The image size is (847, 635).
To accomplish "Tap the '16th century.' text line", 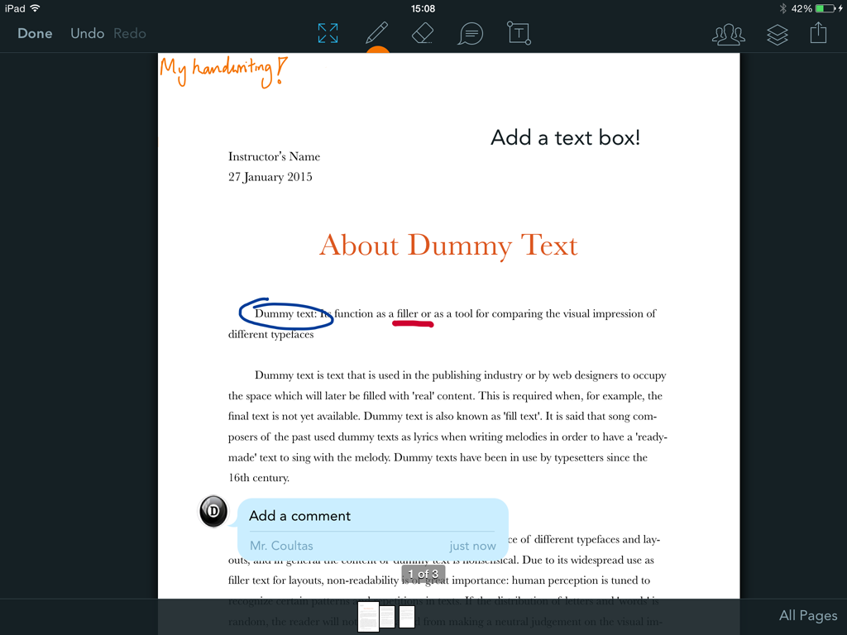I will tap(259, 478).
